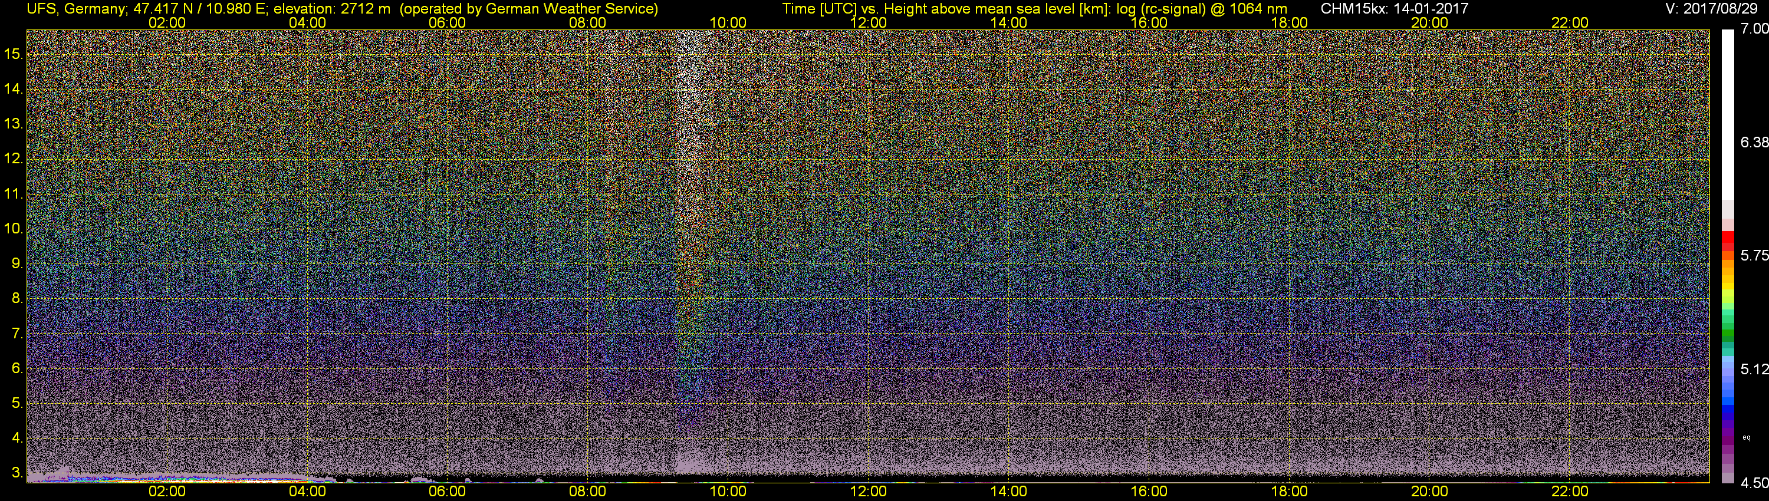Image resolution: width=1769 pixels, height=501 pixels.
Task: Click the 12 km height axis label
Action: point(13,159)
